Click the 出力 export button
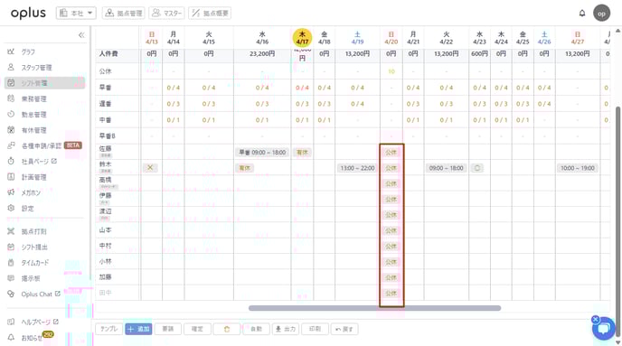622x346 pixels. click(286, 329)
